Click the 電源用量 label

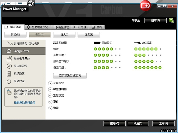coord(60,68)
